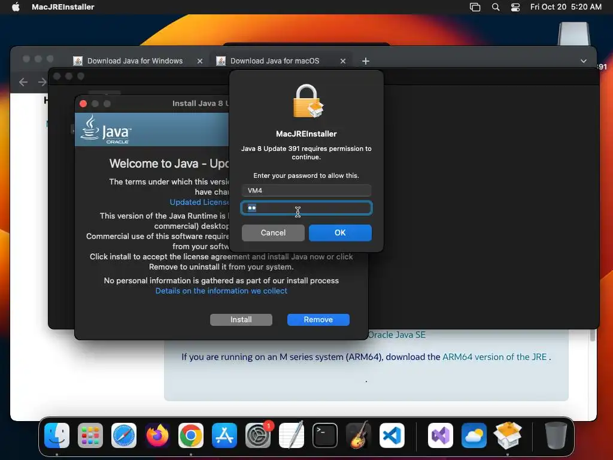Click Remove in the Java installer
This screenshot has height=460, width=613.
[x=318, y=320]
